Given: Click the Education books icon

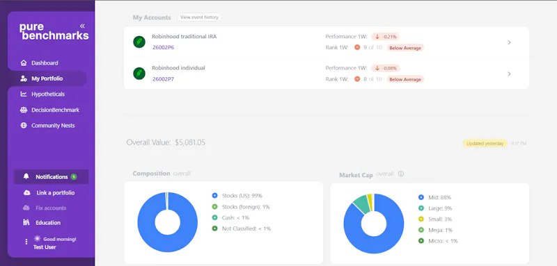Looking at the screenshot, I should [26, 222].
